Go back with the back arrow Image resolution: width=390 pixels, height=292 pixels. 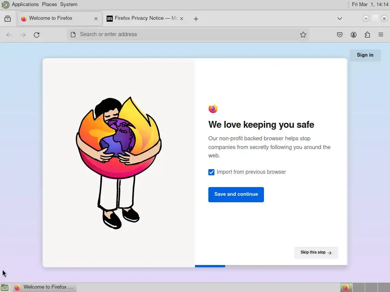[9, 35]
